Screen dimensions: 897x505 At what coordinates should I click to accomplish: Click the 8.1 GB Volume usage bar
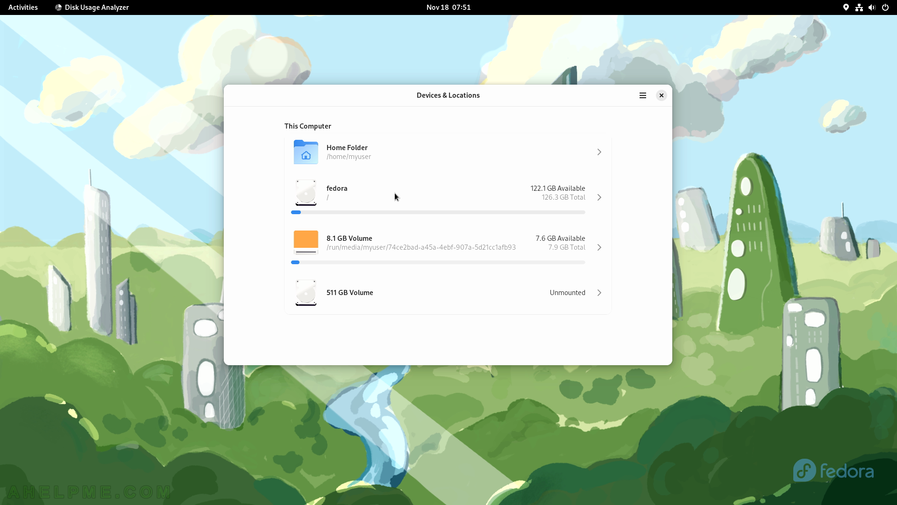point(438,262)
